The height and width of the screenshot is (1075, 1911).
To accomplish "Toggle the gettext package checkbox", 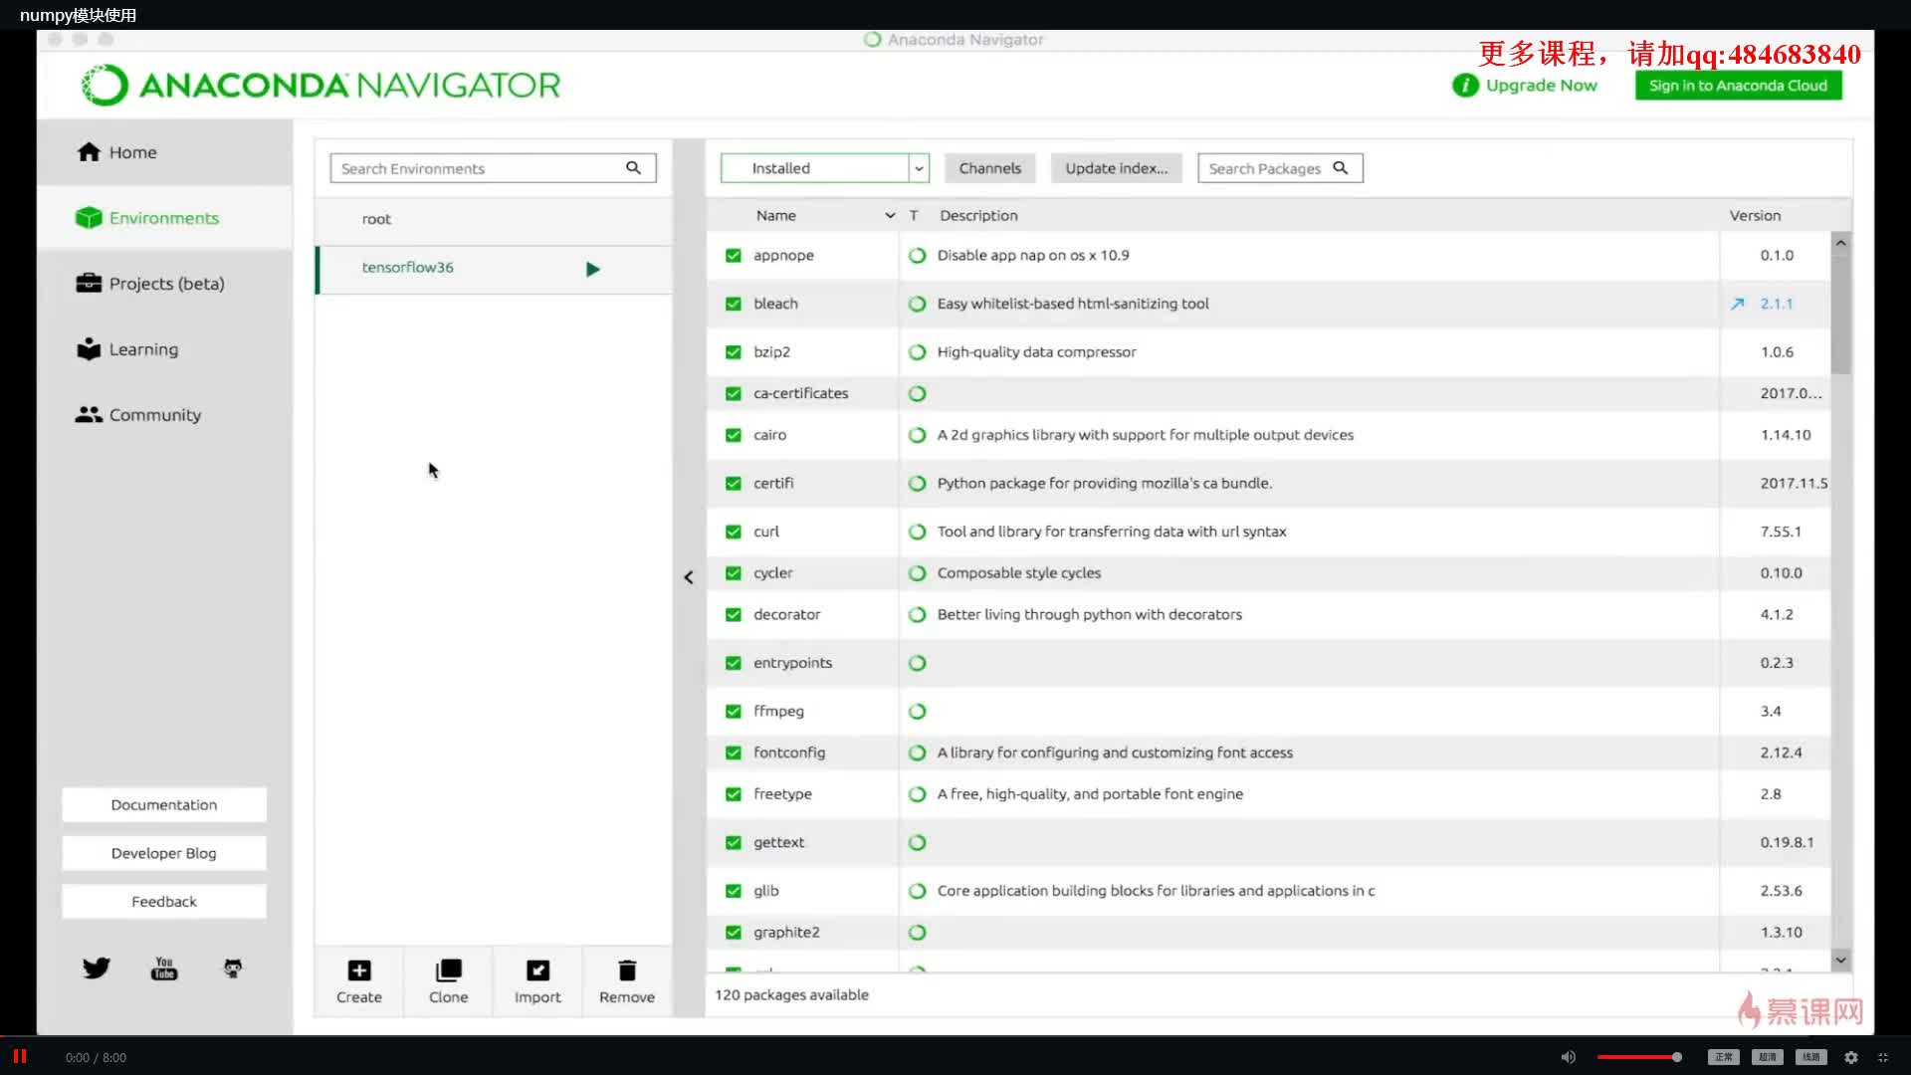I will click(734, 843).
